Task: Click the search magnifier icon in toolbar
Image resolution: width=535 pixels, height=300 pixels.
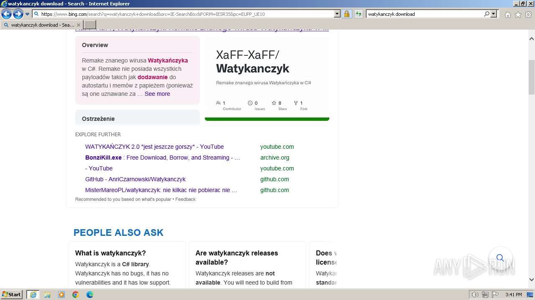Action: coord(487,14)
